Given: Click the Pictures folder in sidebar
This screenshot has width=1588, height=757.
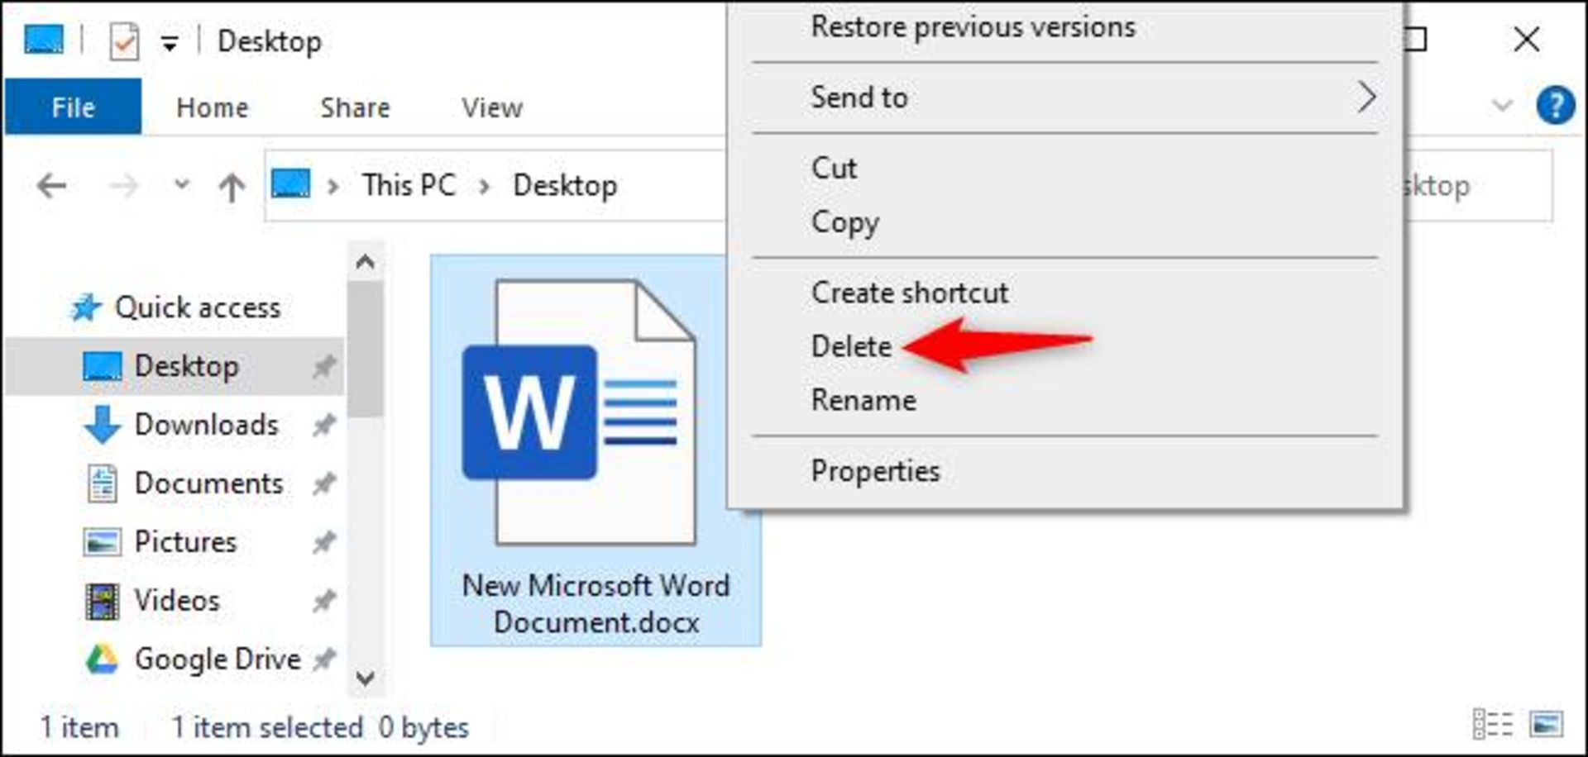Looking at the screenshot, I should tap(185, 542).
